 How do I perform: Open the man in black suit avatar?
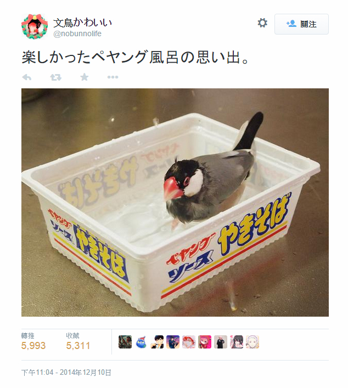[221, 342]
